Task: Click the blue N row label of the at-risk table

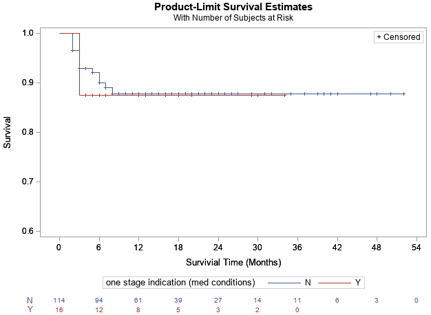Action: (30, 301)
